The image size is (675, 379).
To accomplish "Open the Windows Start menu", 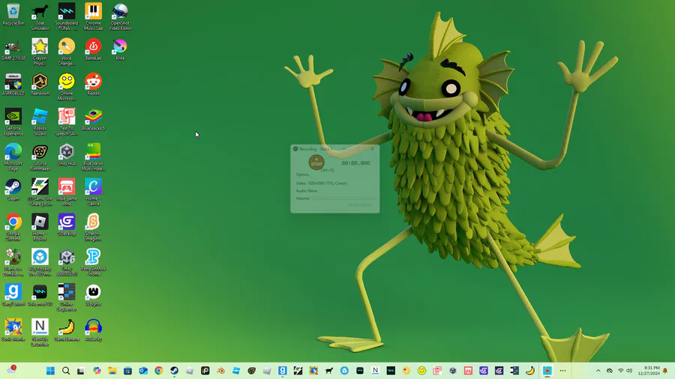I will pyautogui.click(x=50, y=371).
